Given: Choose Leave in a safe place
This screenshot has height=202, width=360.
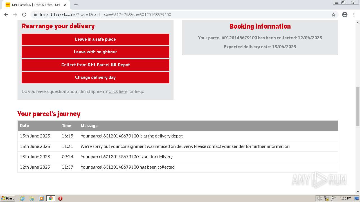Looking at the screenshot, I should (95, 39).
